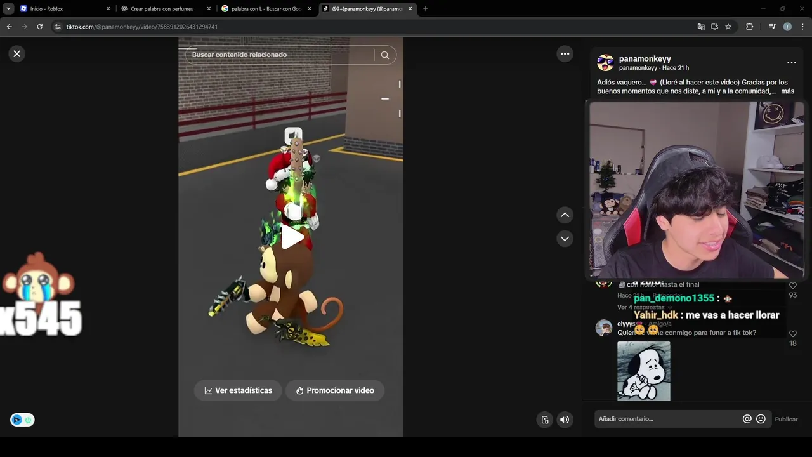Select the active TikTok panamonkeyy tab
This screenshot has width=812, height=457.
[367, 9]
